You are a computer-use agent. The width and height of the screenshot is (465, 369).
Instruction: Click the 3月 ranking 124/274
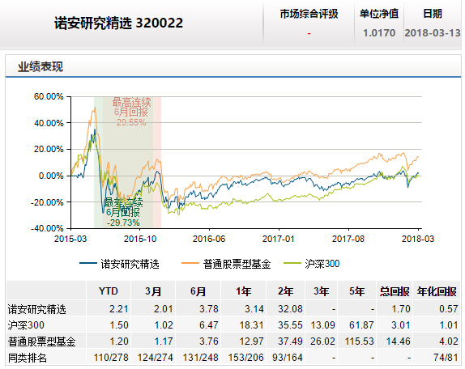coord(155,358)
